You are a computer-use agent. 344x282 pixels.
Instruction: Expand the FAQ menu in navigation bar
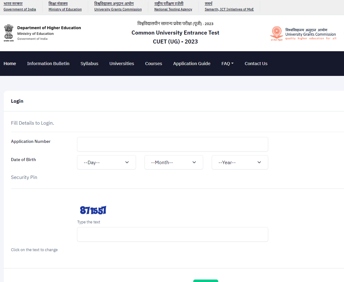227,64
